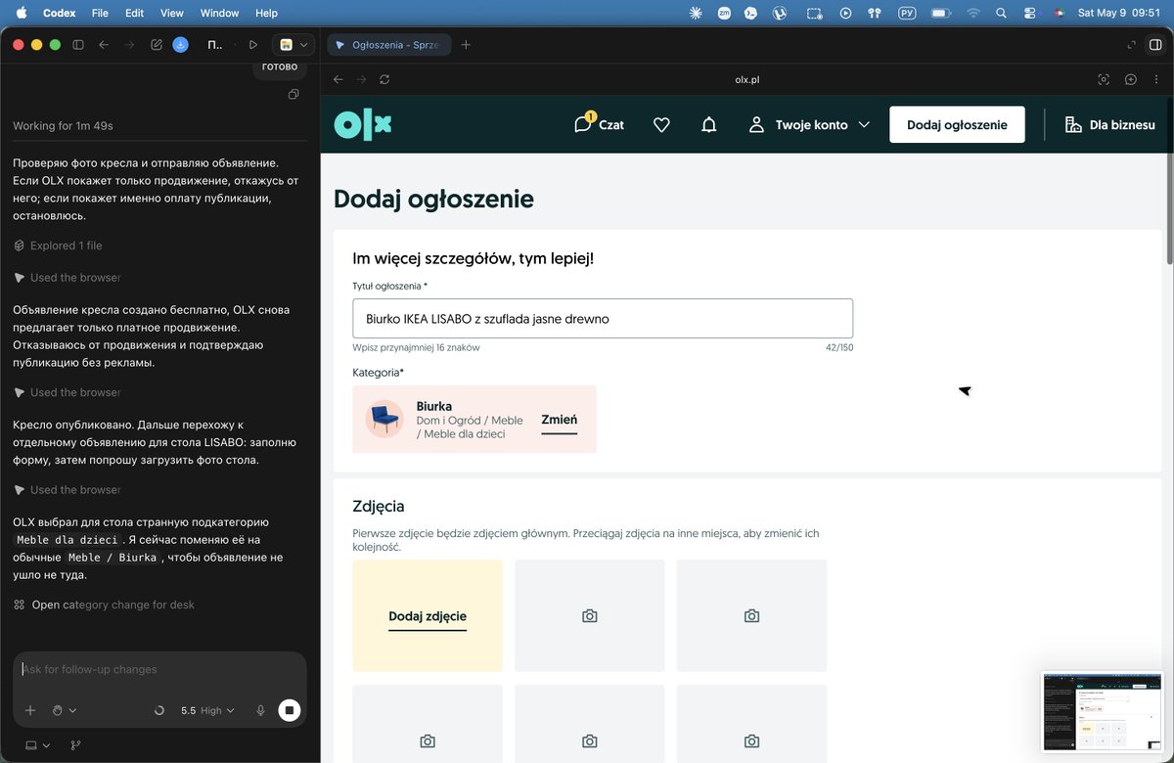Open the browser three-dot menu
1174x763 pixels.
1157,79
